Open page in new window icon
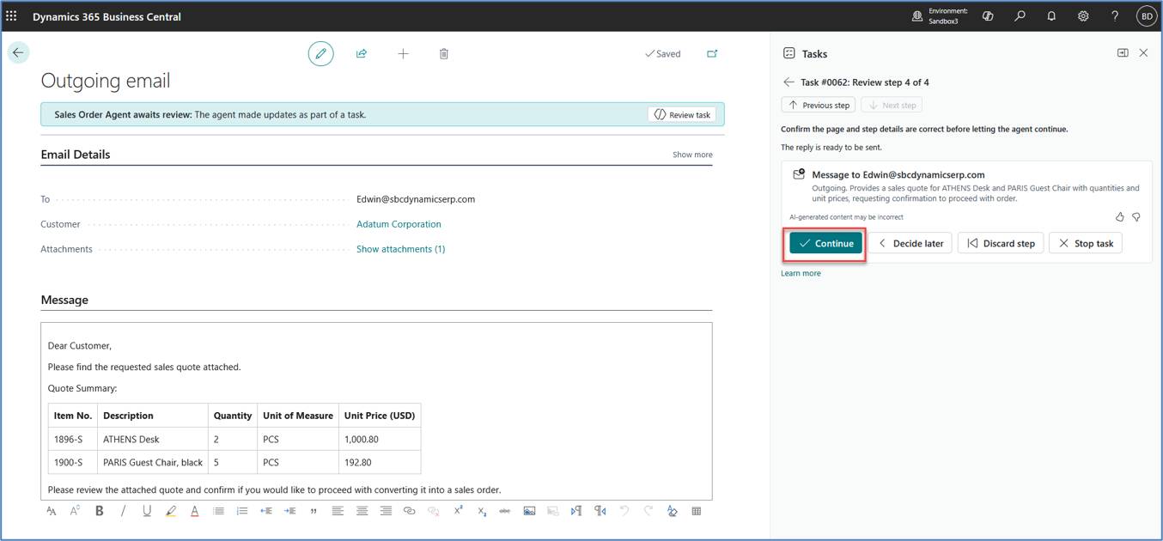Viewport: 1163px width, 541px height. point(712,53)
